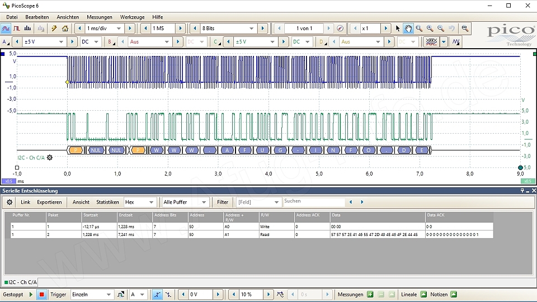Select the packet 2 Read table row
This screenshot has width=537, height=302.
pyautogui.click(x=252, y=234)
